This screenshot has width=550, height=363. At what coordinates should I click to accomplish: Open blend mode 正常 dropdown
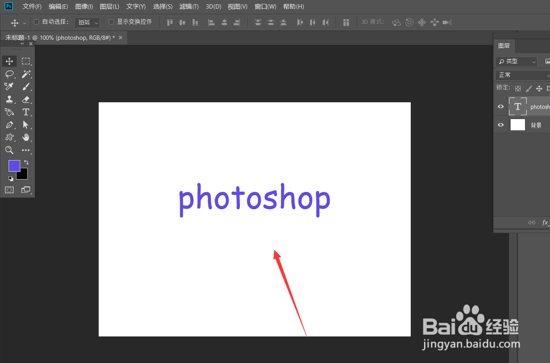(523, 75)
